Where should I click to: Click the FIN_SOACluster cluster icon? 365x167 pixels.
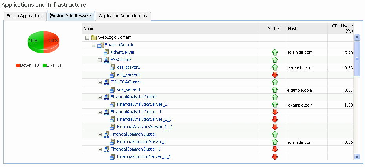(106, 82)
